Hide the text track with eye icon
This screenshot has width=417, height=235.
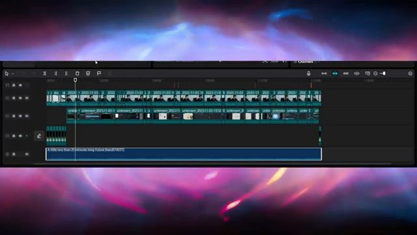point(20,86)
